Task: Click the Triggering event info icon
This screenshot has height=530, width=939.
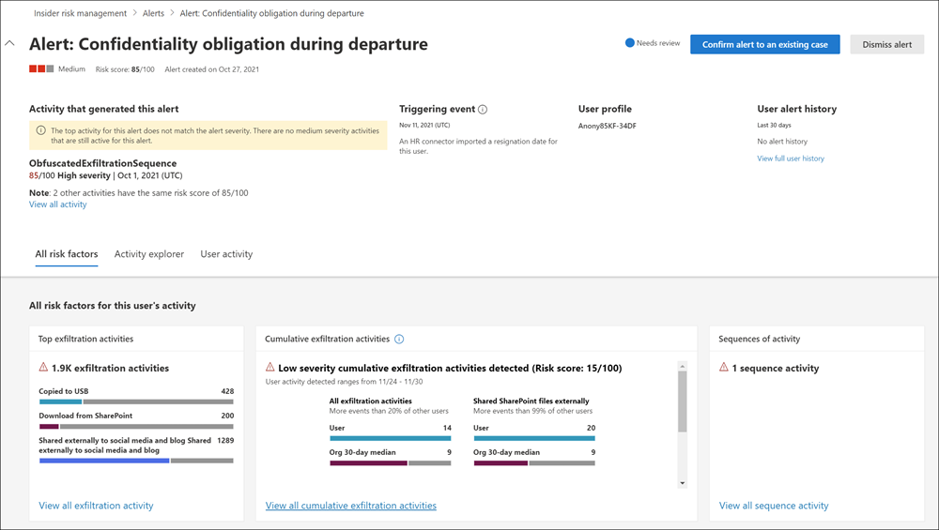Action: click(483, 110)
